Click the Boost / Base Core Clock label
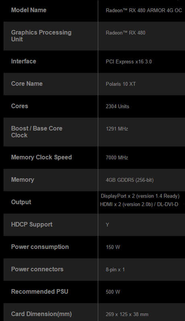This screenshot has width=185, height=321. click(37, 132)
